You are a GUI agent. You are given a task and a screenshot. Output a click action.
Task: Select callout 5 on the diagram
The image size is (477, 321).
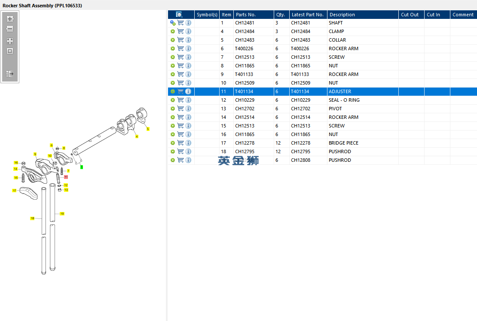pos(148,129)
